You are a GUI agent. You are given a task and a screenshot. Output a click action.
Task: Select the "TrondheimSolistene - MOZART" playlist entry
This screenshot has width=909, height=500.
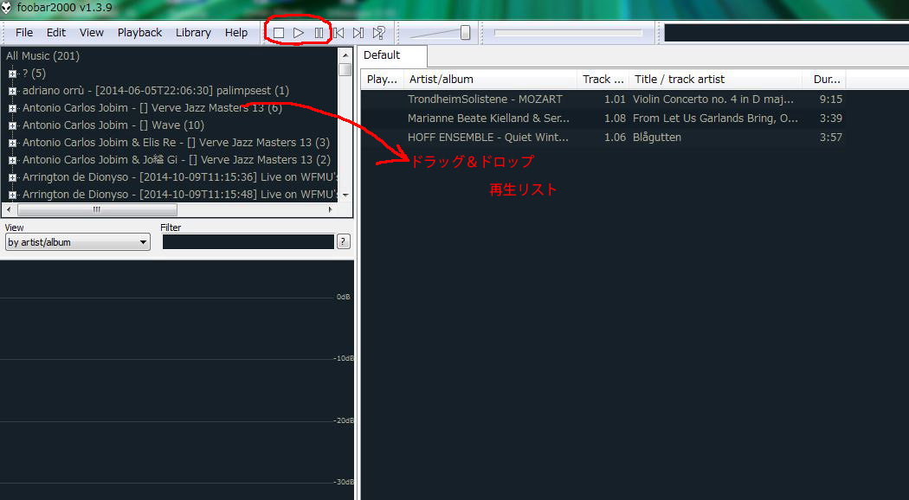pyautogui.click(x=485, y=99)
